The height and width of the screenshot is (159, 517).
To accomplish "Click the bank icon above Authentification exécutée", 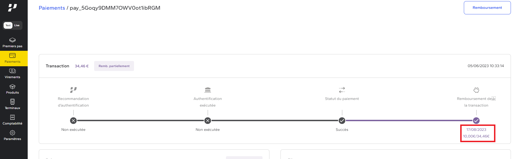I will pos(208,90).
